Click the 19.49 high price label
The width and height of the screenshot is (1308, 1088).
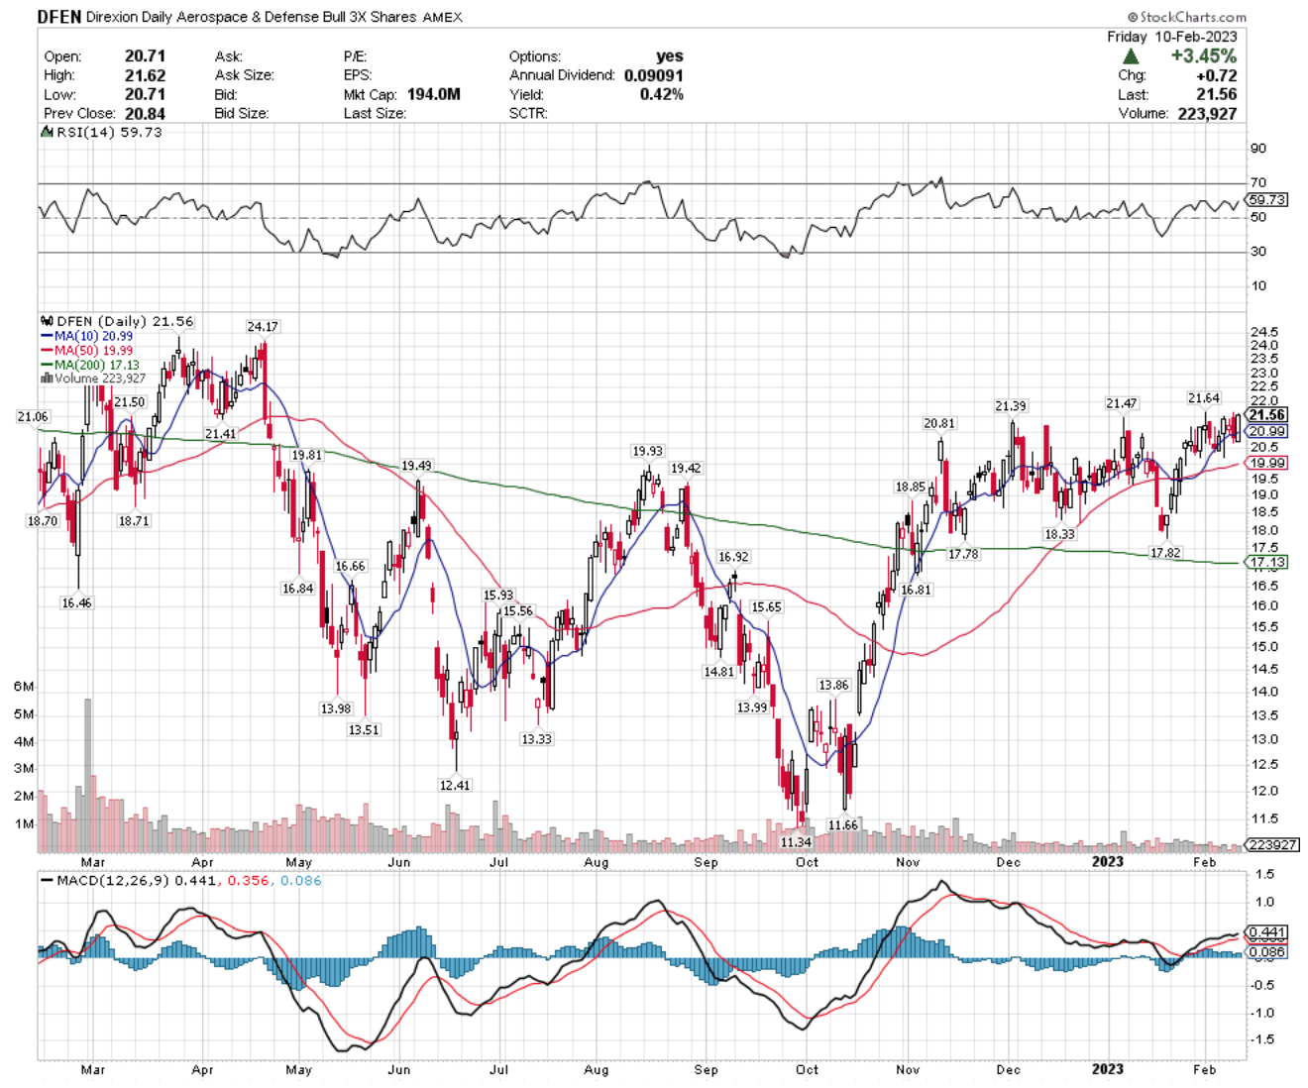coord(416,466)
